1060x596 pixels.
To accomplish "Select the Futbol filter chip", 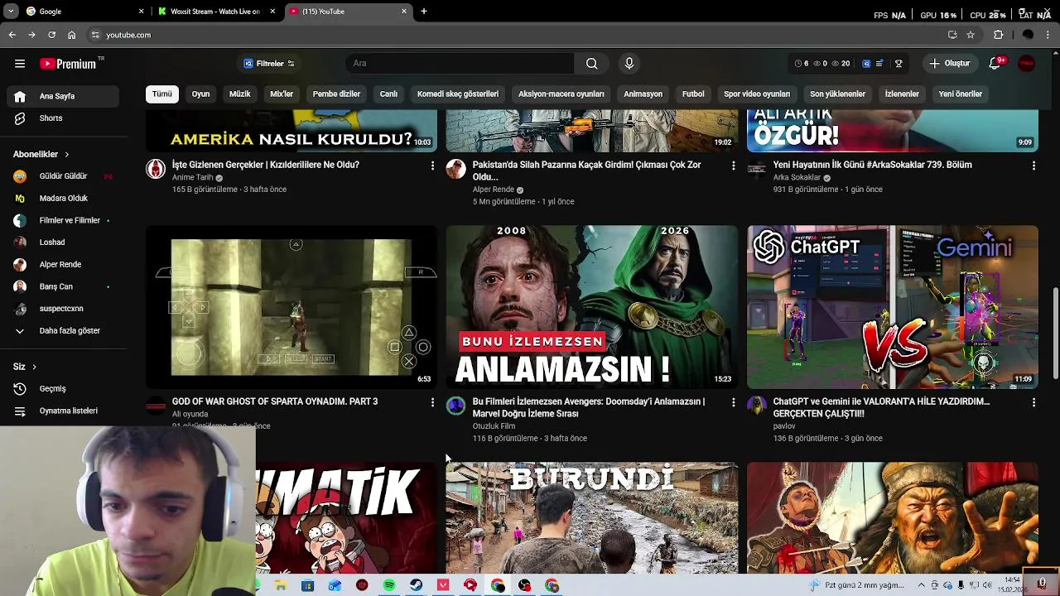I will 693,94.
